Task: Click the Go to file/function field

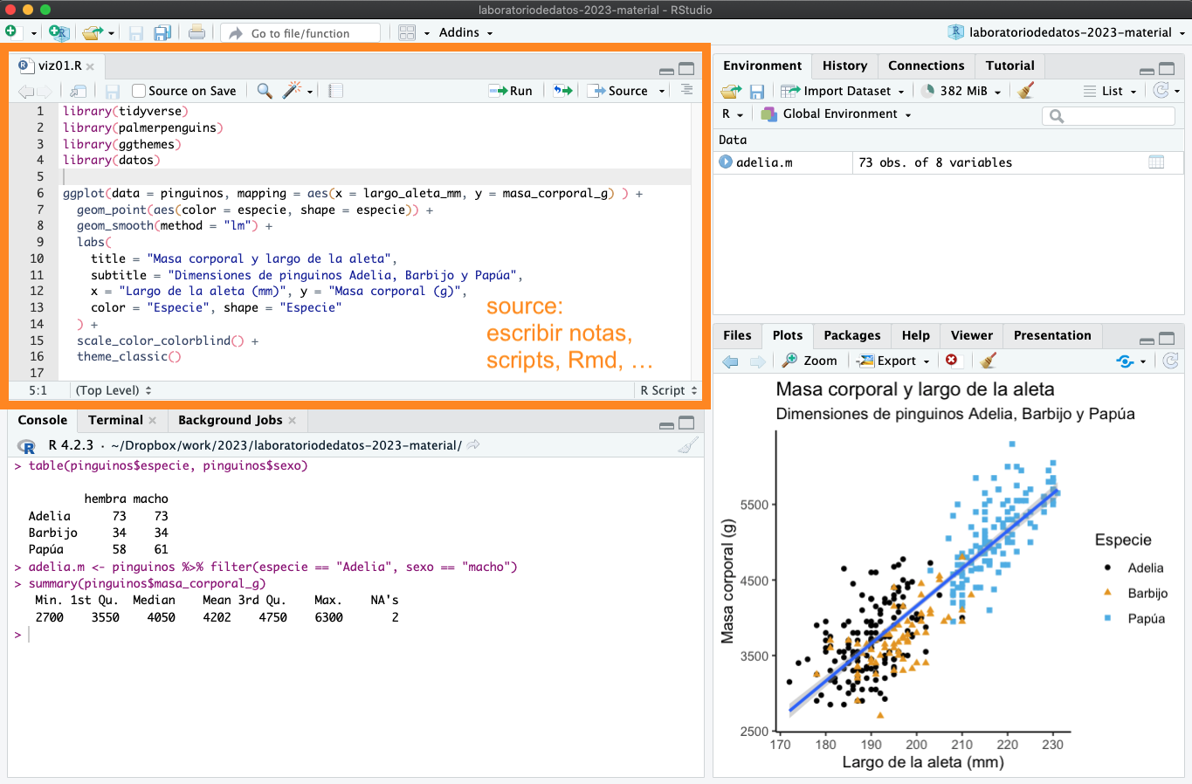Action: (x=300, y=33)
